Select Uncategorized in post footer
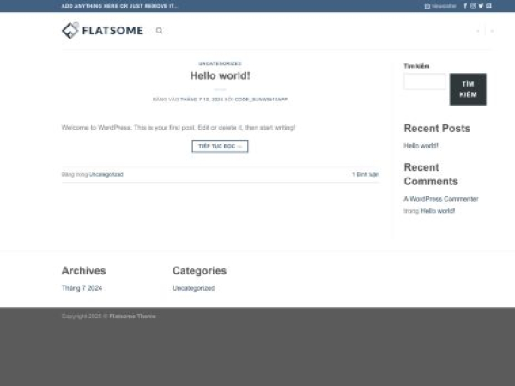 pos(106,174)
